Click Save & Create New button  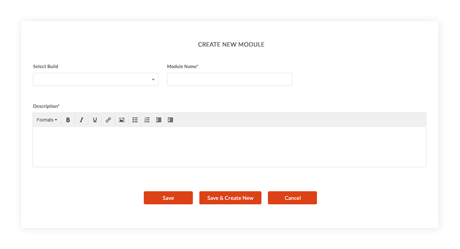(x=230, y=198)
